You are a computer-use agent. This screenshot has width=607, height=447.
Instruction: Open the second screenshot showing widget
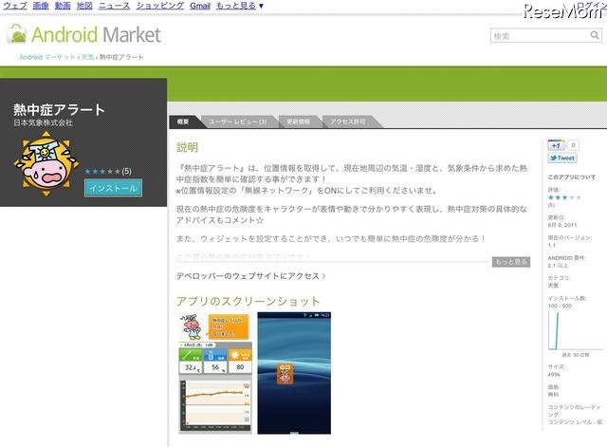pyautogui.click(x=294, y=373)
